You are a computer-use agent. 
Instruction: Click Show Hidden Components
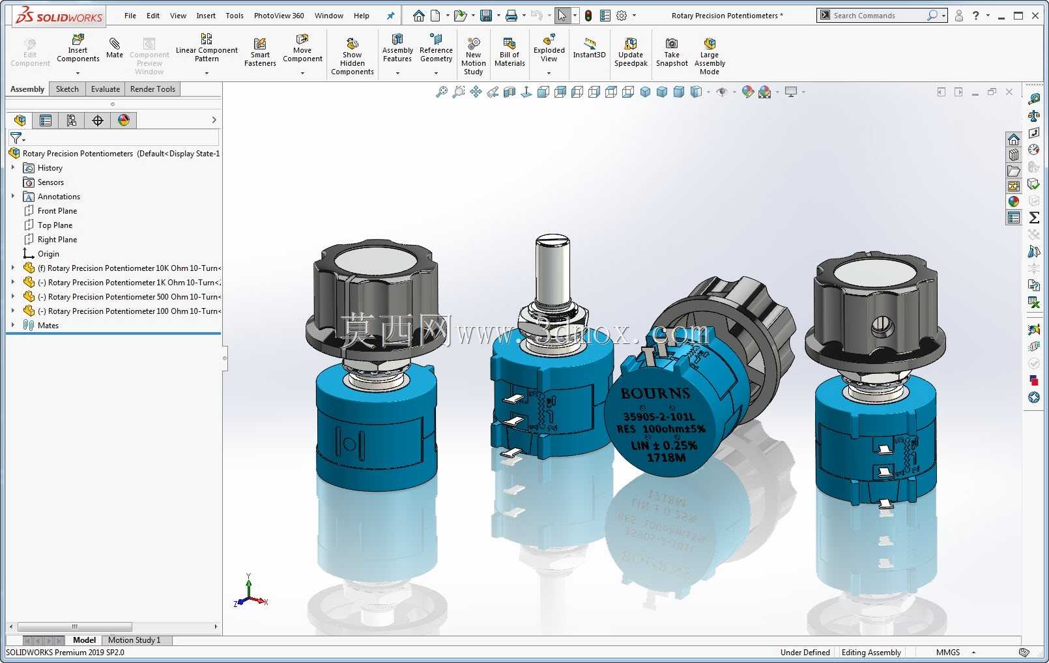352,57
